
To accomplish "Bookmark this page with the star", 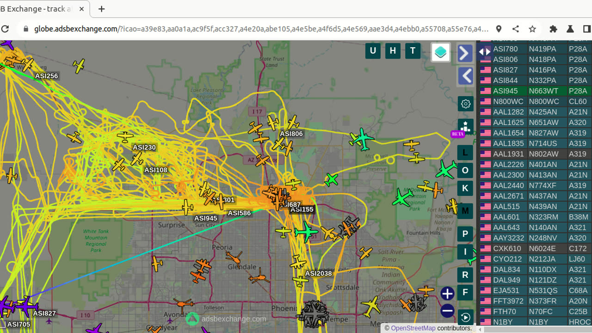I will [x=532, y=29].
